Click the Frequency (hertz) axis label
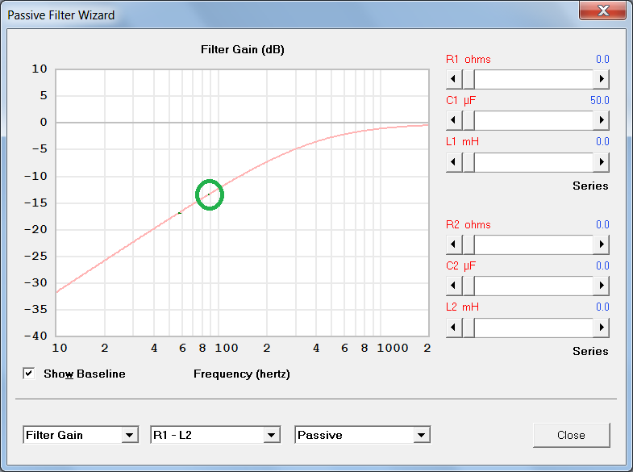This screenshot has height=472, width=633. [242, 374]
